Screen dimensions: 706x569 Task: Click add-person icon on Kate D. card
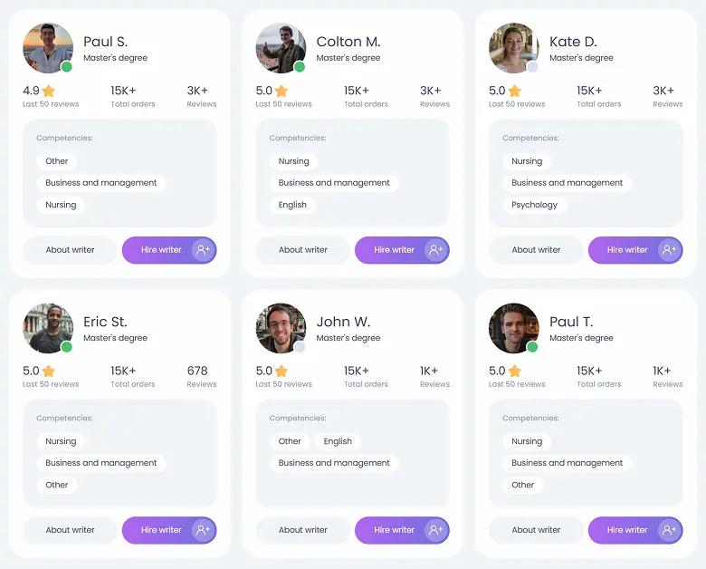pos(670,250)
